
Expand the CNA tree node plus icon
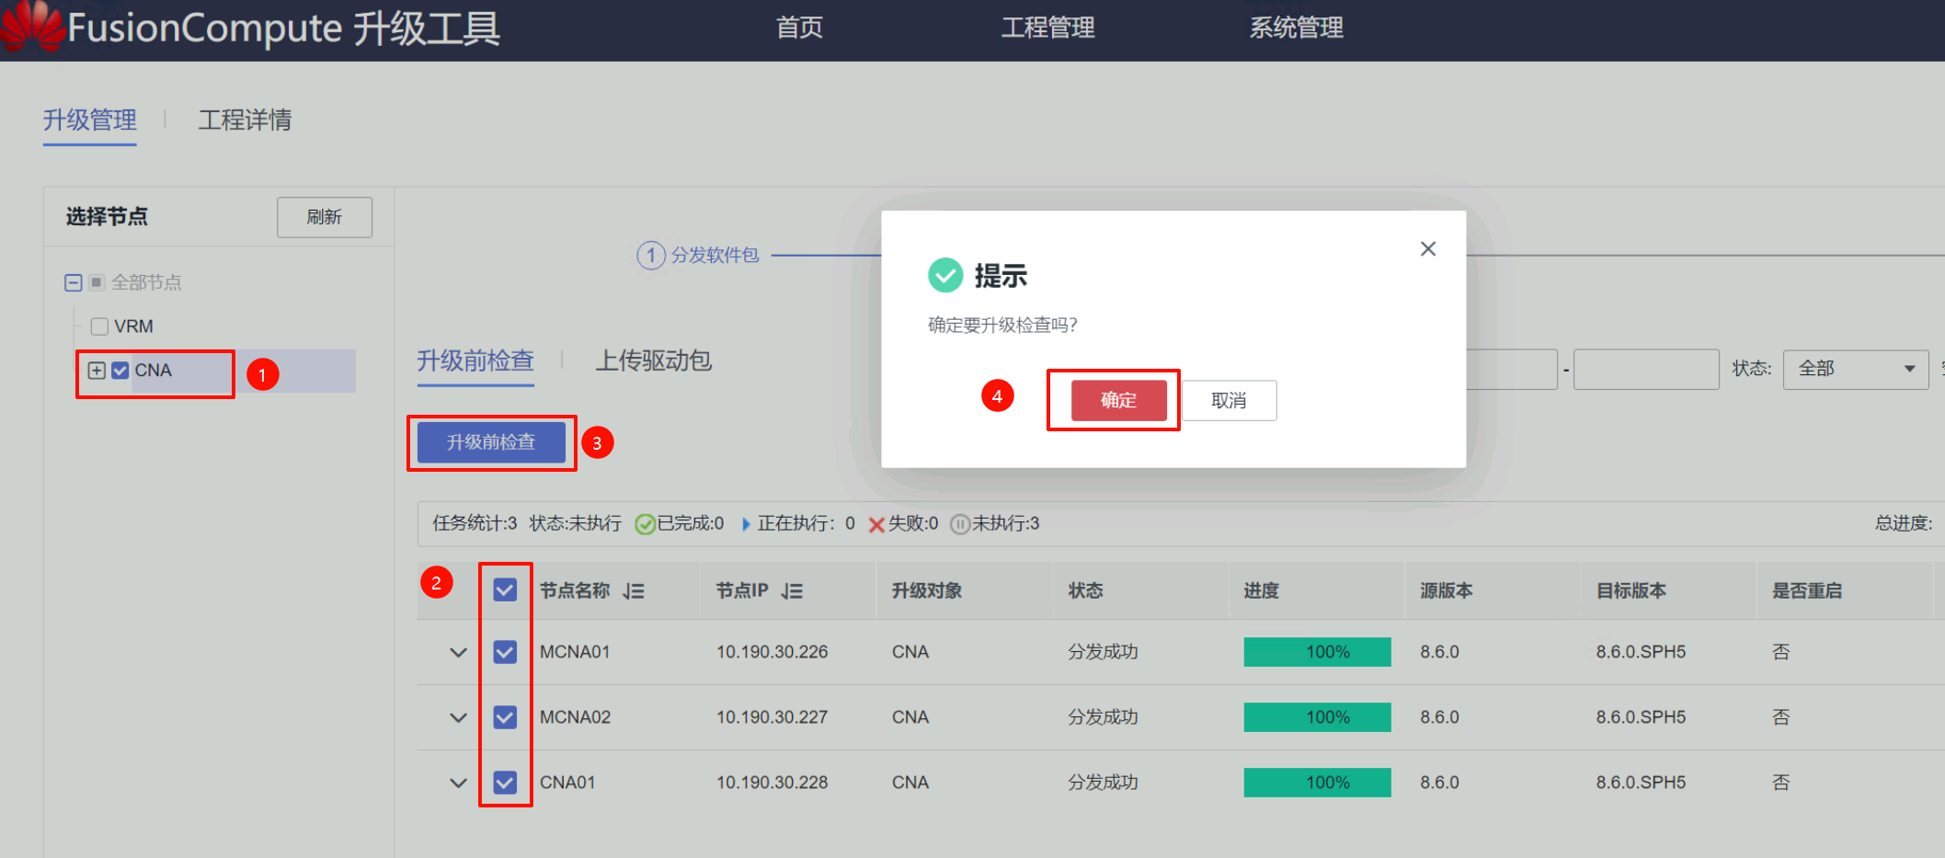tap(97, 371)
